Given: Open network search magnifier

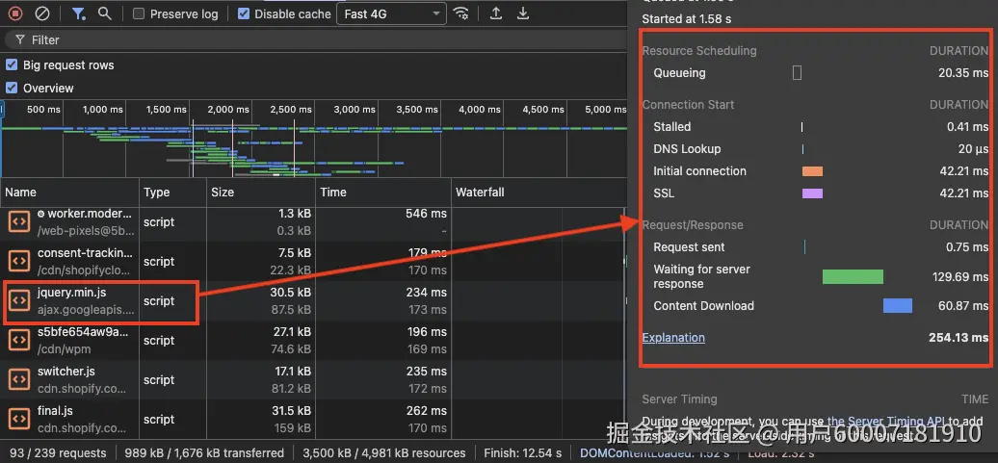Looking at the screenshot, I should point(105,13).
